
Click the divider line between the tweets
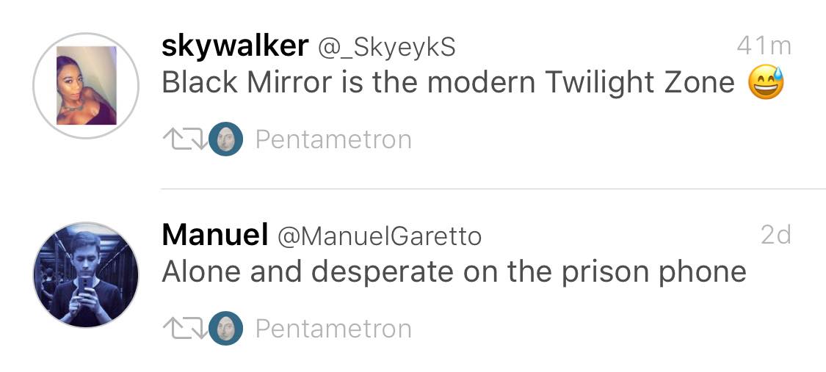pos(493,189)
